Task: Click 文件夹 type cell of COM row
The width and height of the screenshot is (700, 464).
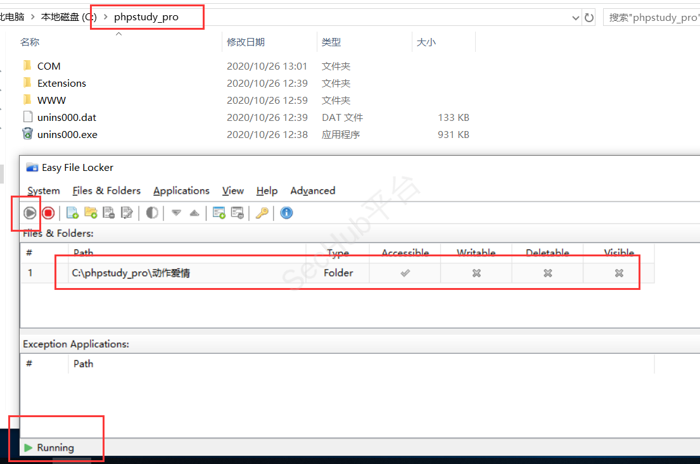Action: 336,66
